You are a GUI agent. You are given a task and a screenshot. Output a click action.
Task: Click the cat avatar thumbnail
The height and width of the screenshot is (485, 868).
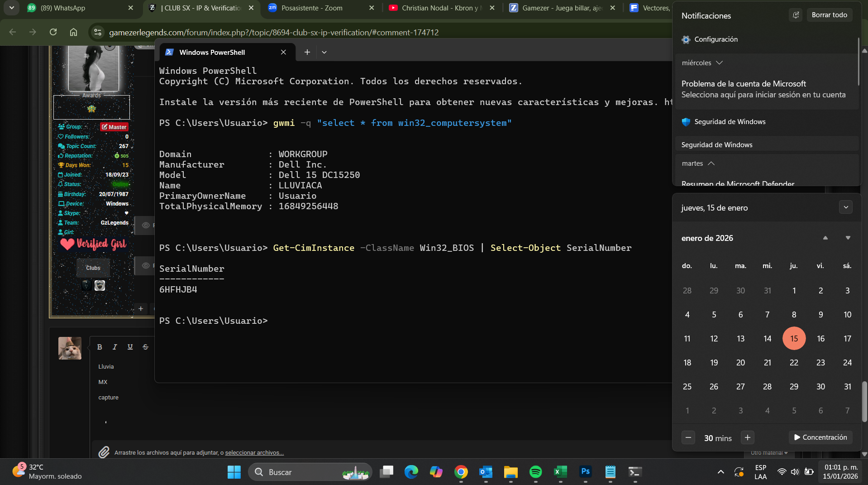coord(70,348)
